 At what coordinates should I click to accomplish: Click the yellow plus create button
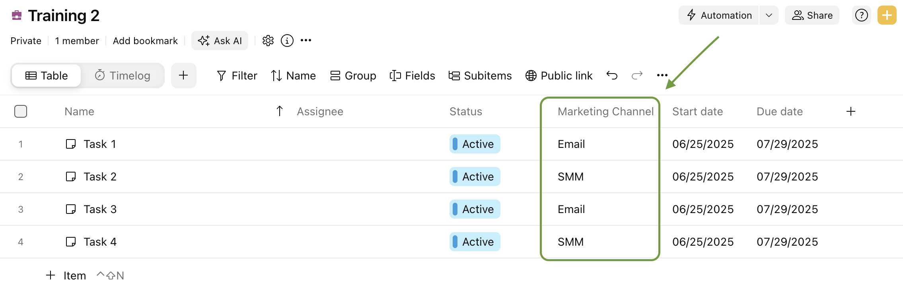pos(887,16)
